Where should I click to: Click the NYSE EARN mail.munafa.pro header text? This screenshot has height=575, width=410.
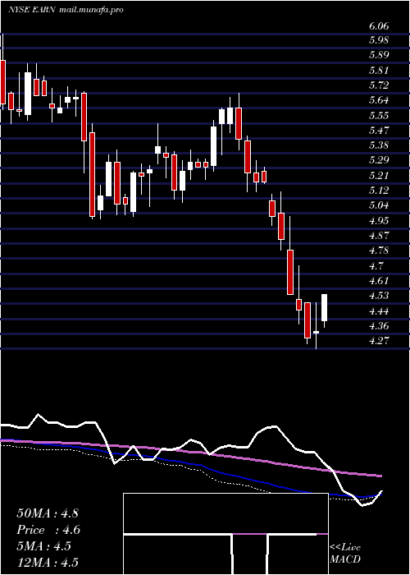[66, 10]
